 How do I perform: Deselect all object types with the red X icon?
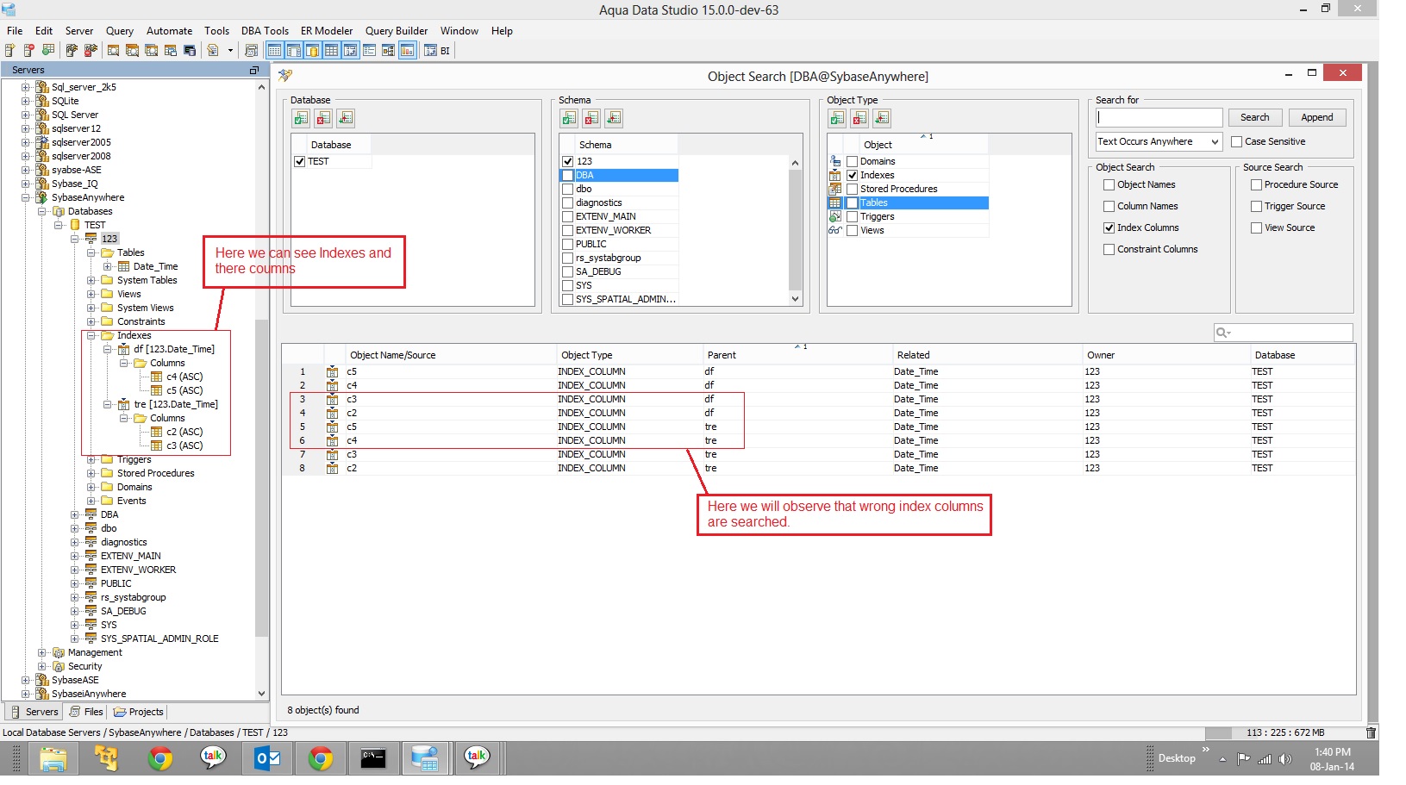[x=859, y=118]
